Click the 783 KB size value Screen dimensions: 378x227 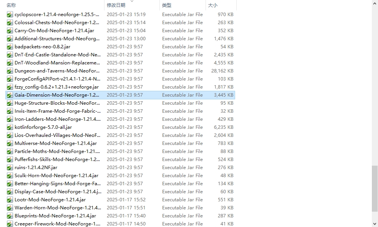pos(225,143)
